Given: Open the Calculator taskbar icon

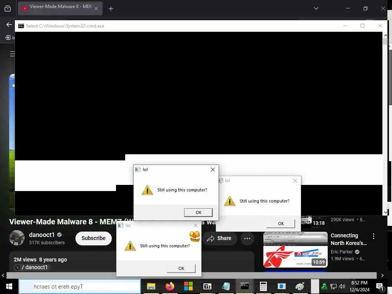Looking at the screenshot, I should coord(263,286).
